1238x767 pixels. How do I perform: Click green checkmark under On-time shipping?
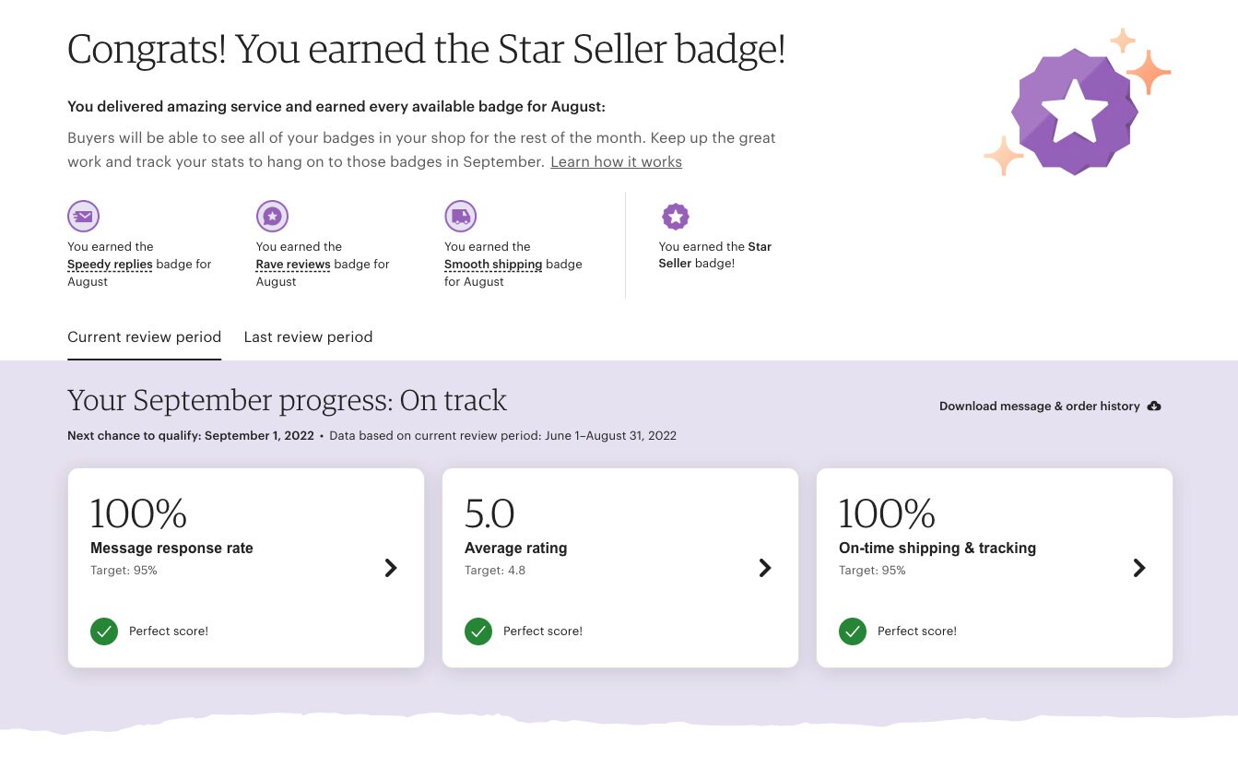pyautogui.click(x=853, y=631)
